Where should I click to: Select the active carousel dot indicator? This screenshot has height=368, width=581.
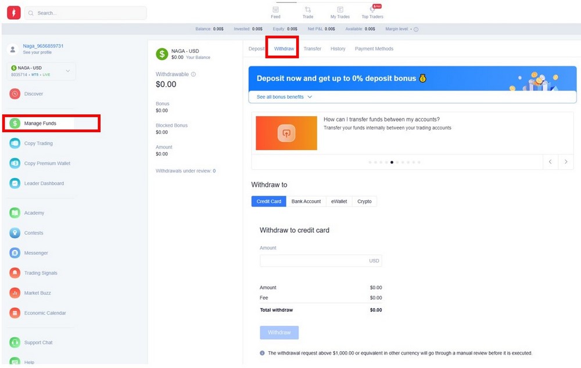(392, 162)
